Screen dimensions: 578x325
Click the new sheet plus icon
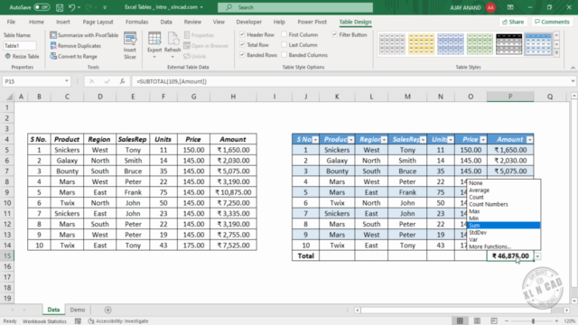tap(107, 310)
